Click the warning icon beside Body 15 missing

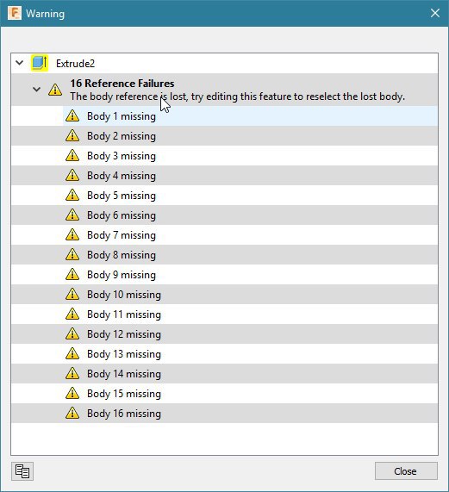72,393
